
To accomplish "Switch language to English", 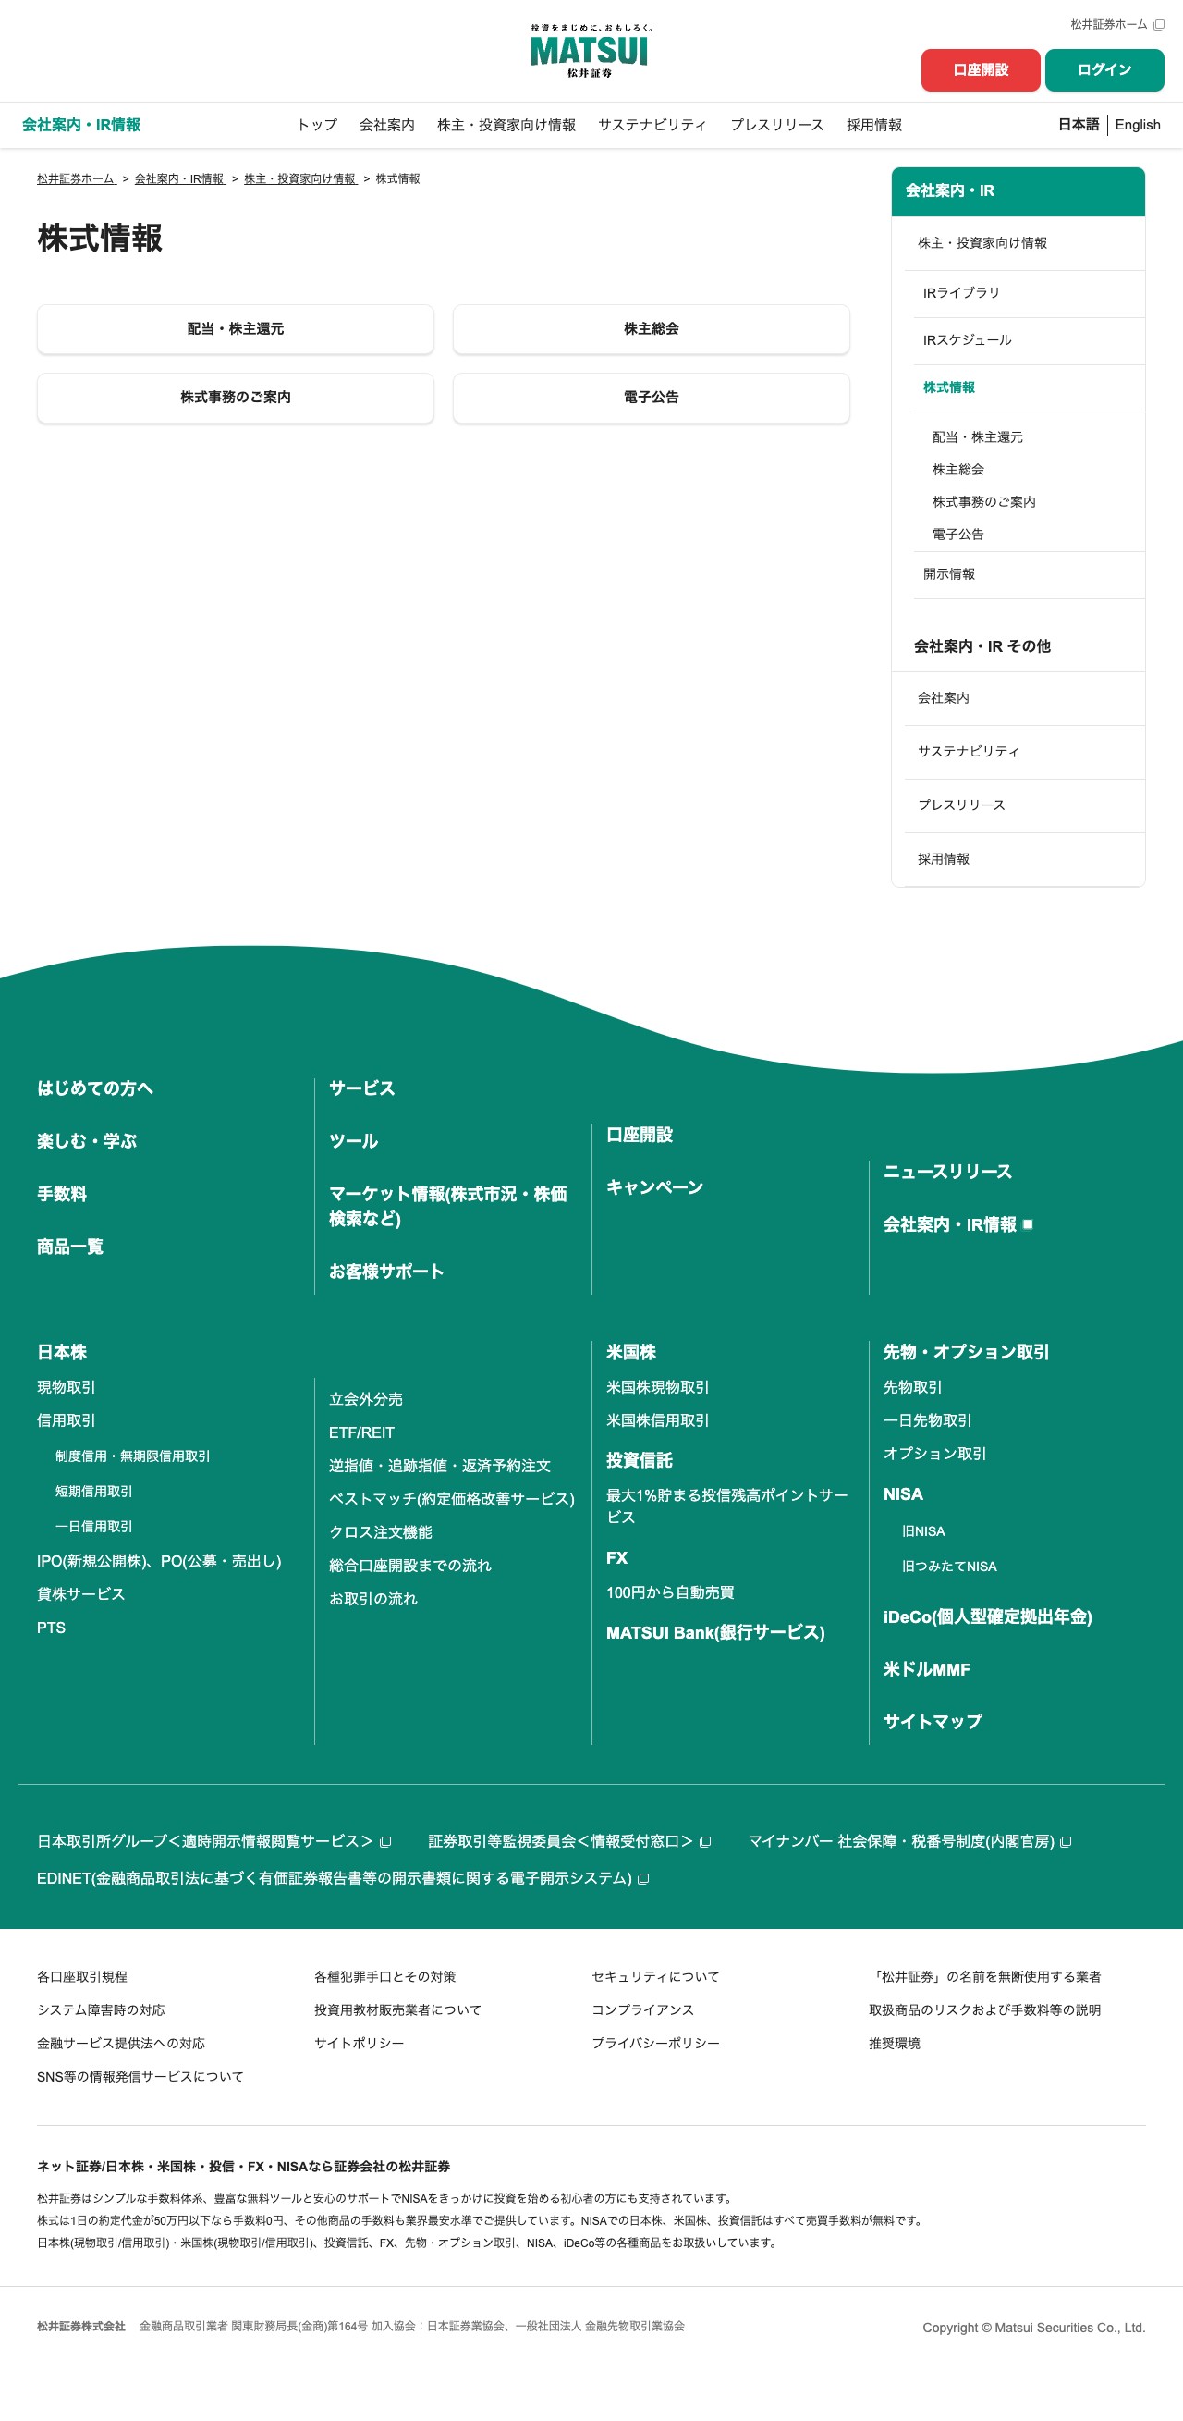I will coord(1137,125).
